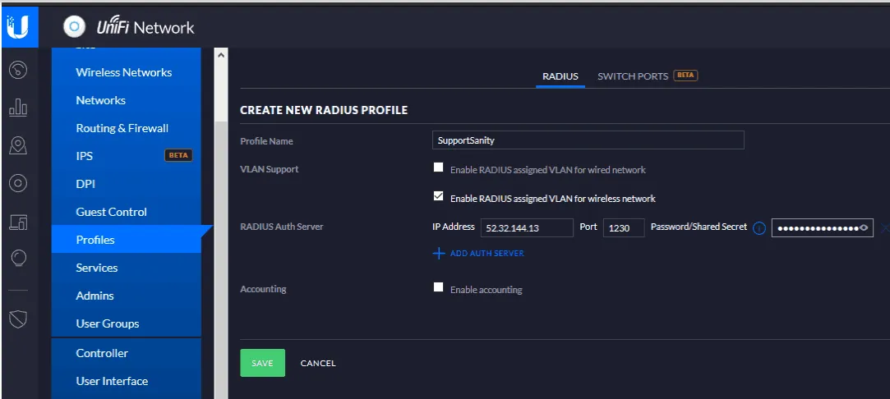The width and height of the screenshot is (890, 399).
Task: Click the green Save button
Action: pos(262,363)
